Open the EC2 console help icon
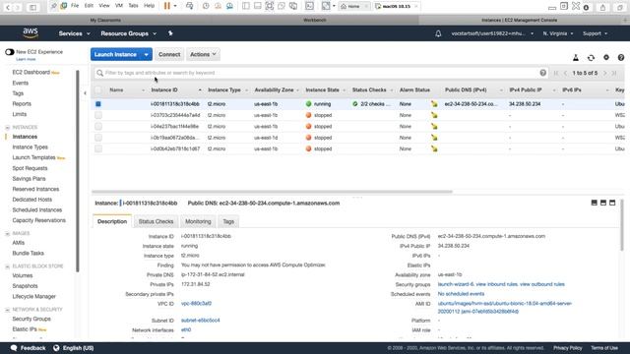This screenshot has width=630, height=354. (621, 58)
